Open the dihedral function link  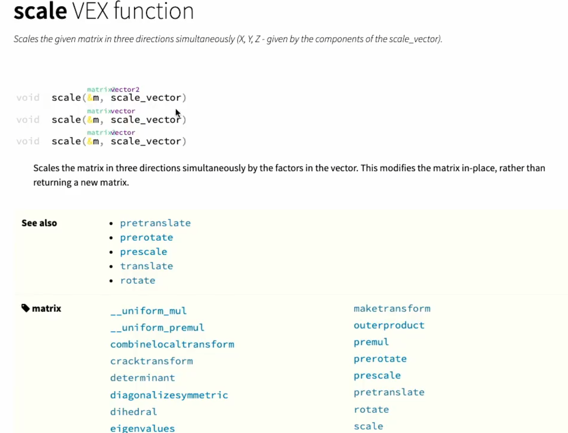(133, 412)
